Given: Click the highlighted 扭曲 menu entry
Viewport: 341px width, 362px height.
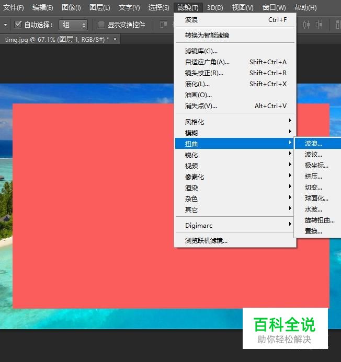Looking at the screenshot, I should [x=235, y=144].
